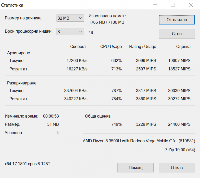Click the size value "31 MB"
200x178 pixels.
click(x=53, y=124)
